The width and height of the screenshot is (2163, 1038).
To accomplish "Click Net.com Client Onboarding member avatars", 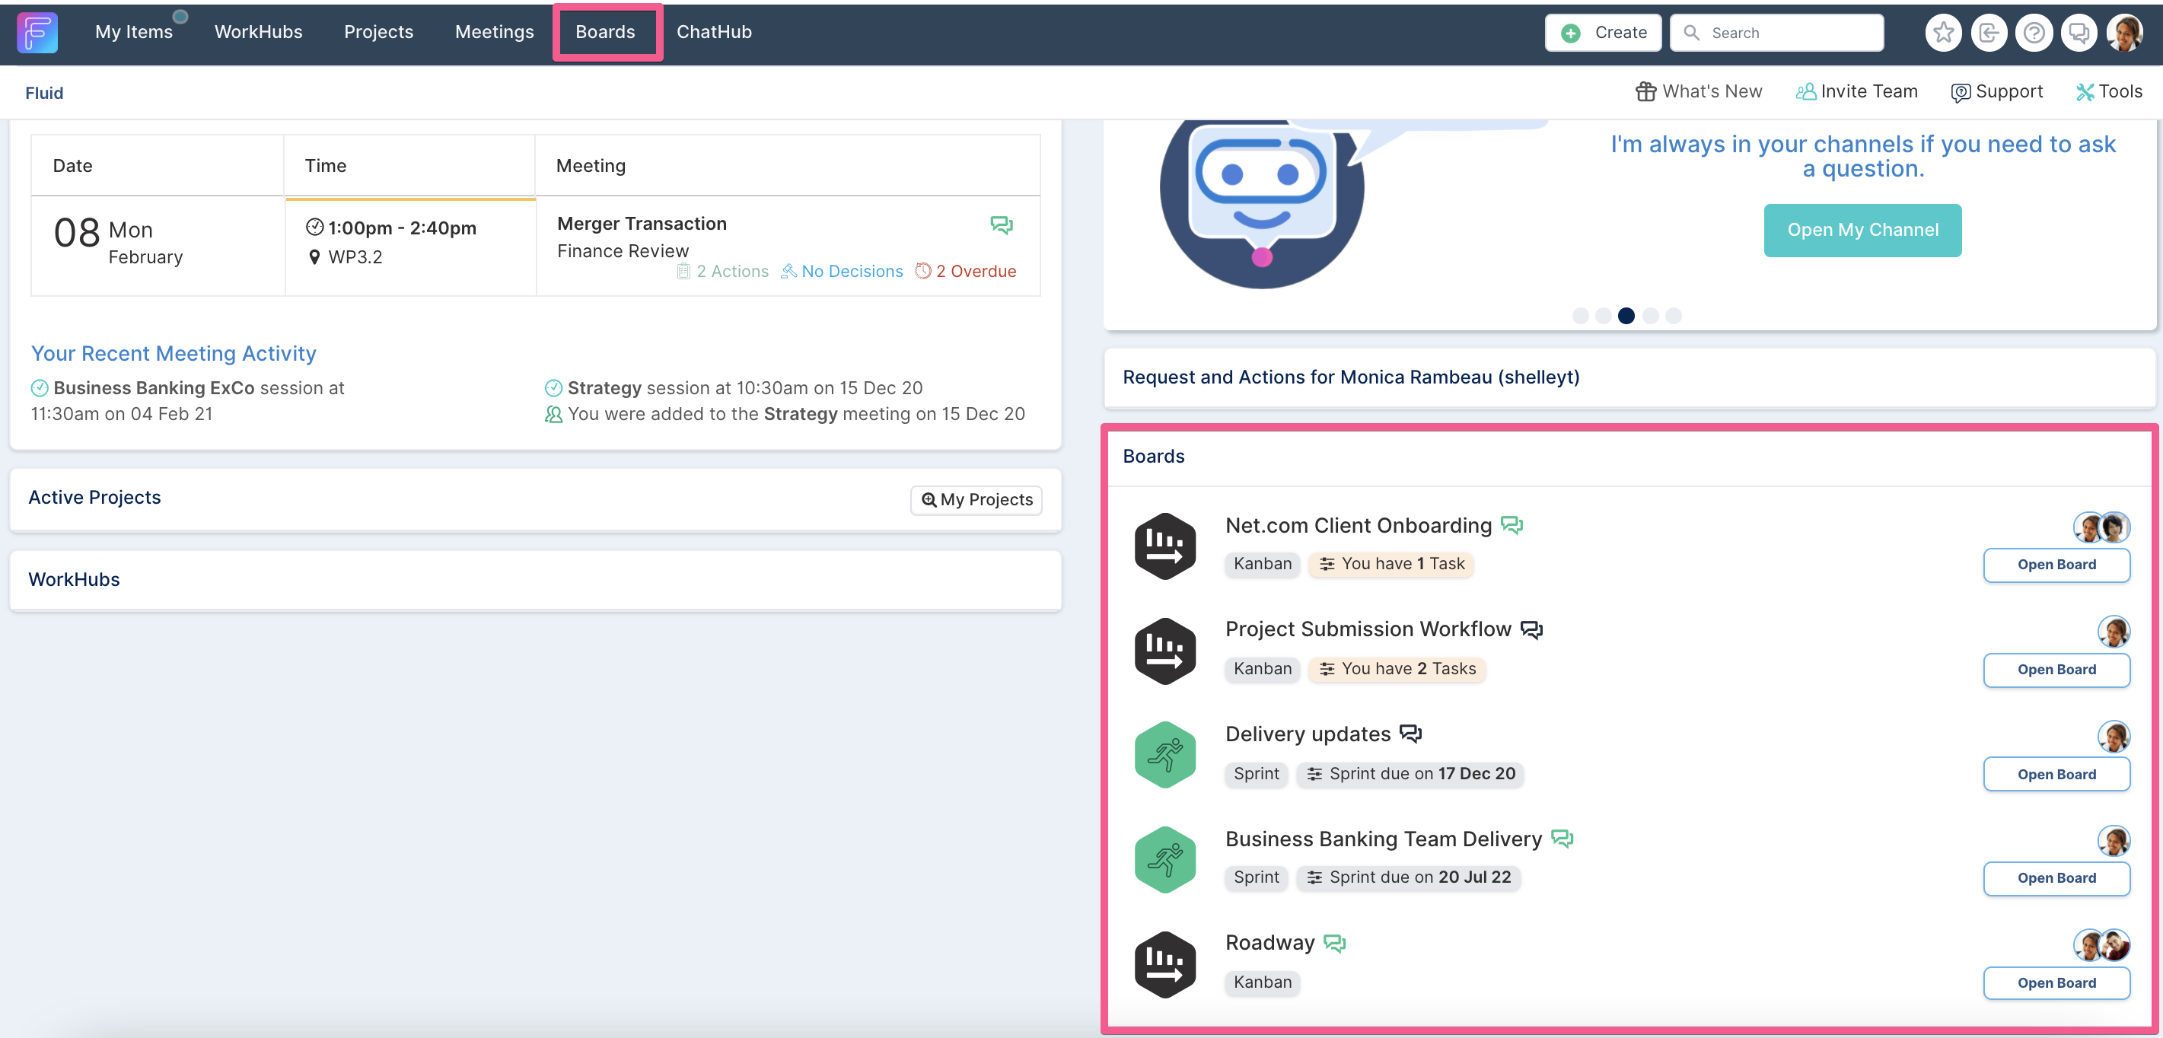I will coord(2101,527).
